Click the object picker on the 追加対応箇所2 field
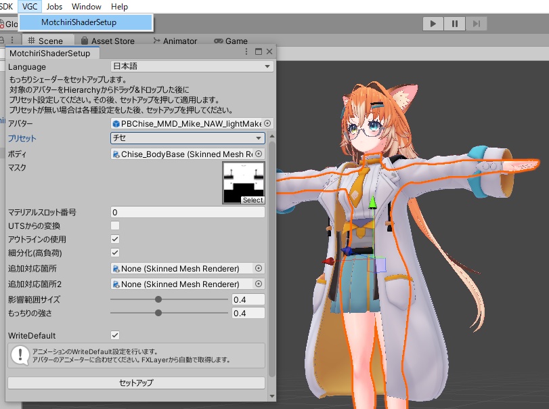 [x=258, y=284]
